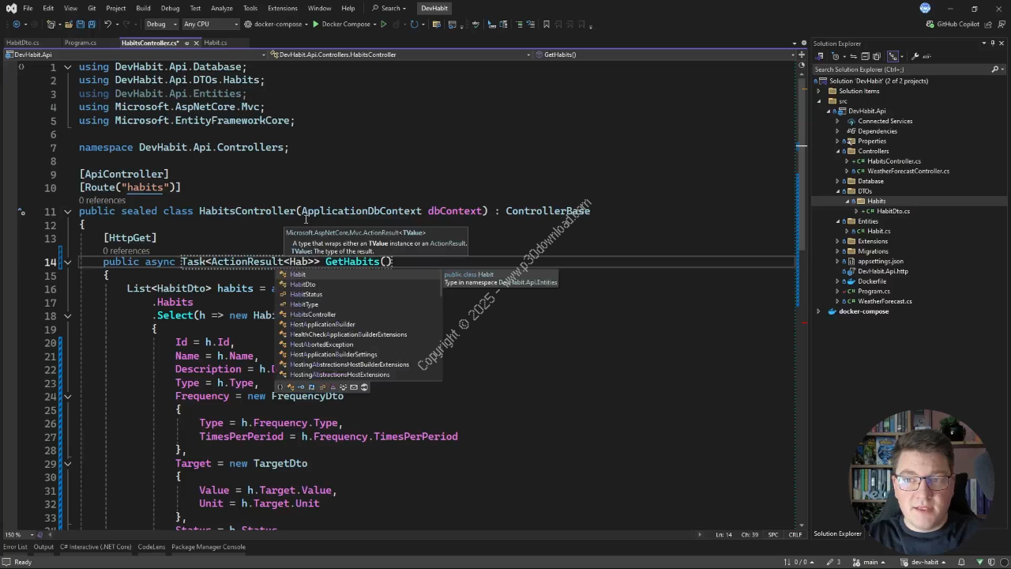The image size is (1011, 569).
Task: Click Solution Explorer show all files icon
Action: tap(877, 56)
